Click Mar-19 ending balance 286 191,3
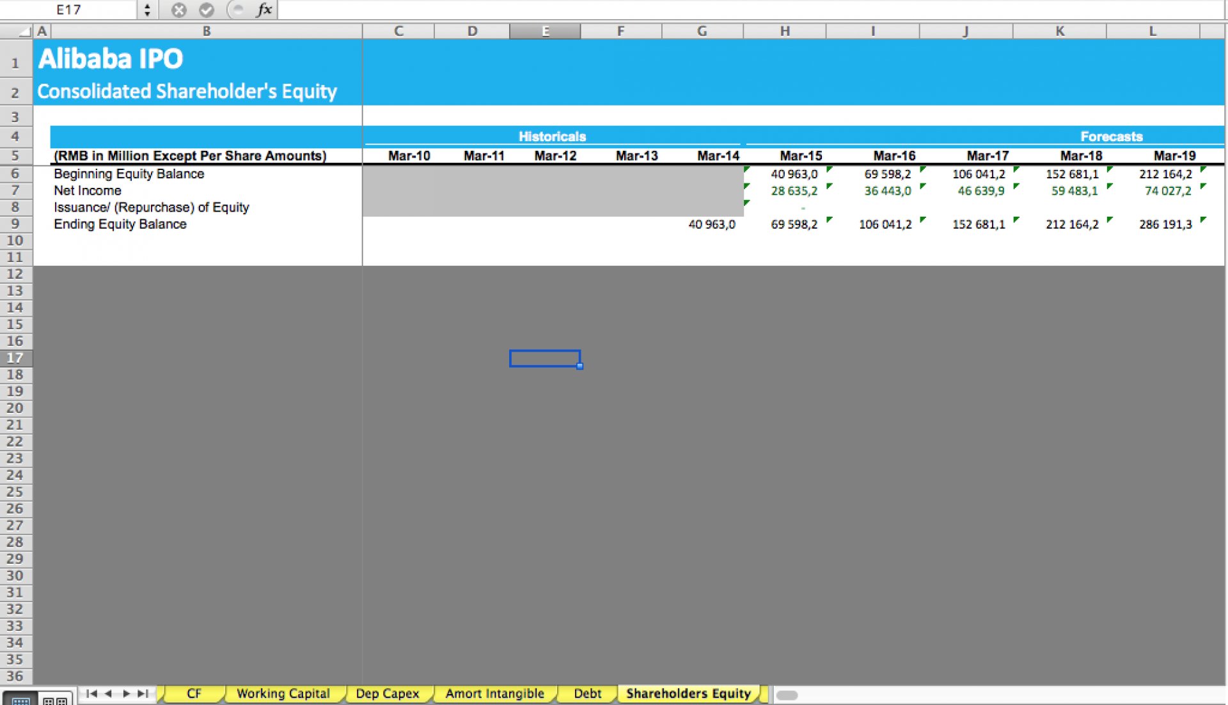 point(1165,224)
